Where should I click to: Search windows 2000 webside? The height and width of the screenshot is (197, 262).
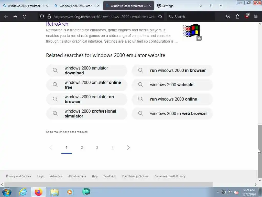tap(172, 85)
